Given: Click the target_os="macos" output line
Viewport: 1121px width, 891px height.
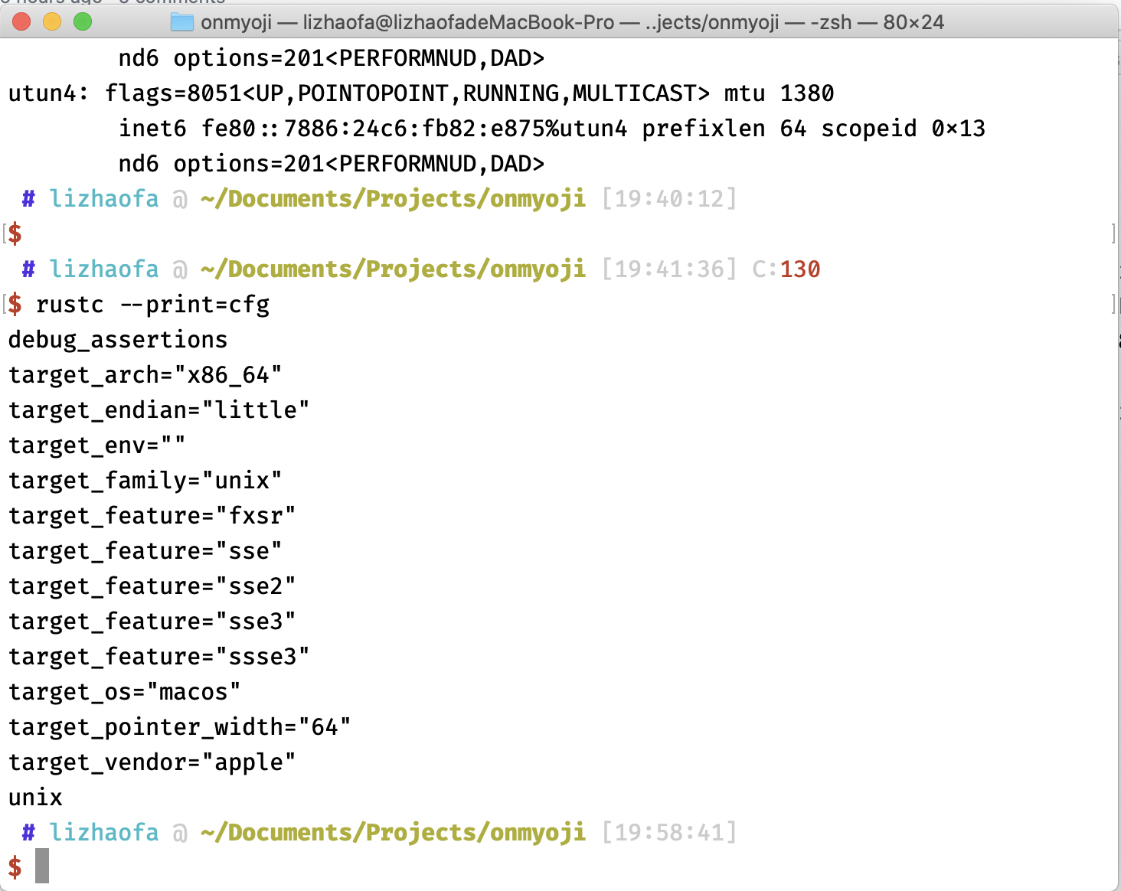Looking at the screenshot, I should 123,691.
